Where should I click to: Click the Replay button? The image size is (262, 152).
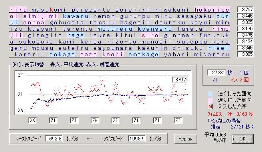185,139
